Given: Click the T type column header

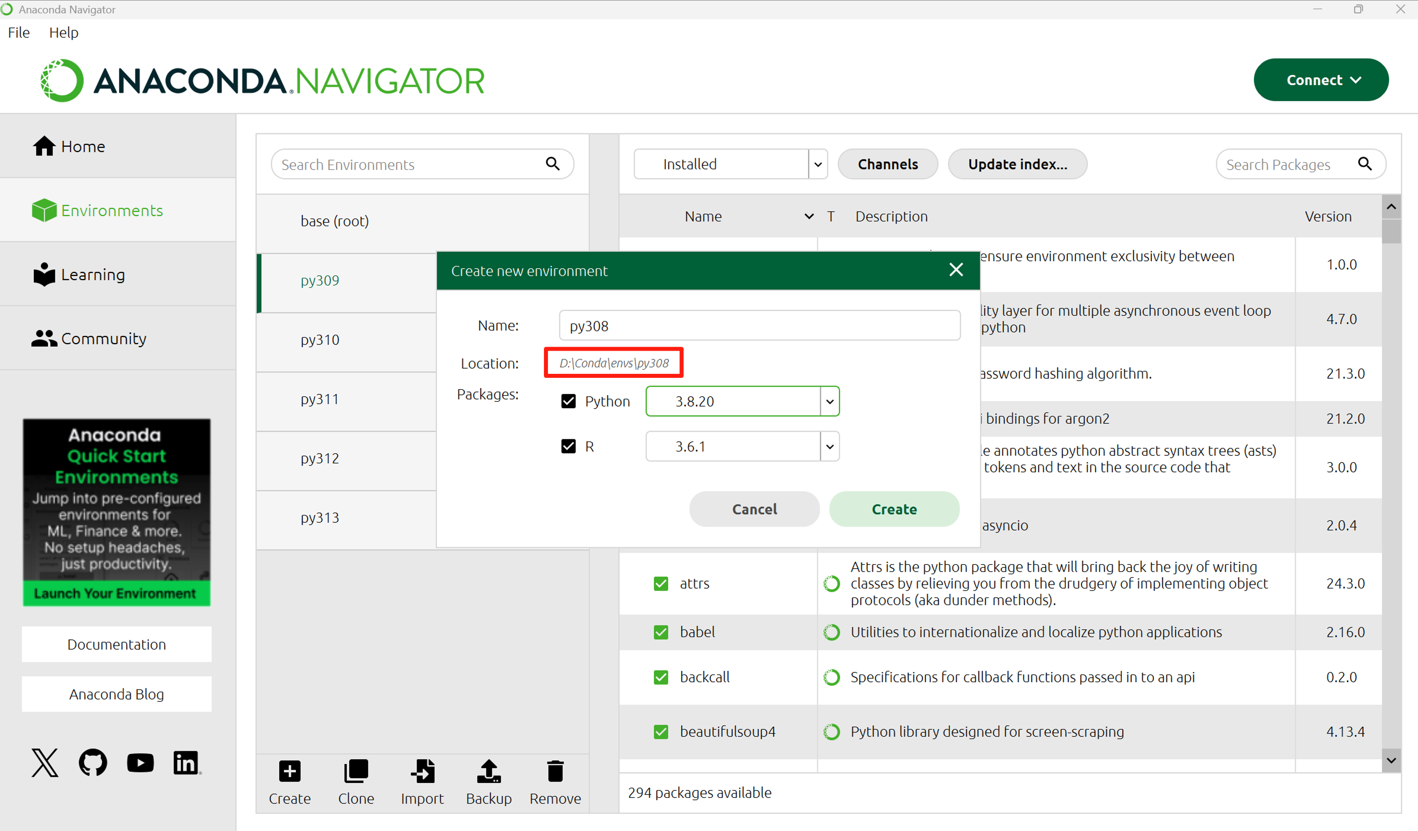Looking at the screenshot, I should pyautogui.click(x=830, y=217).
